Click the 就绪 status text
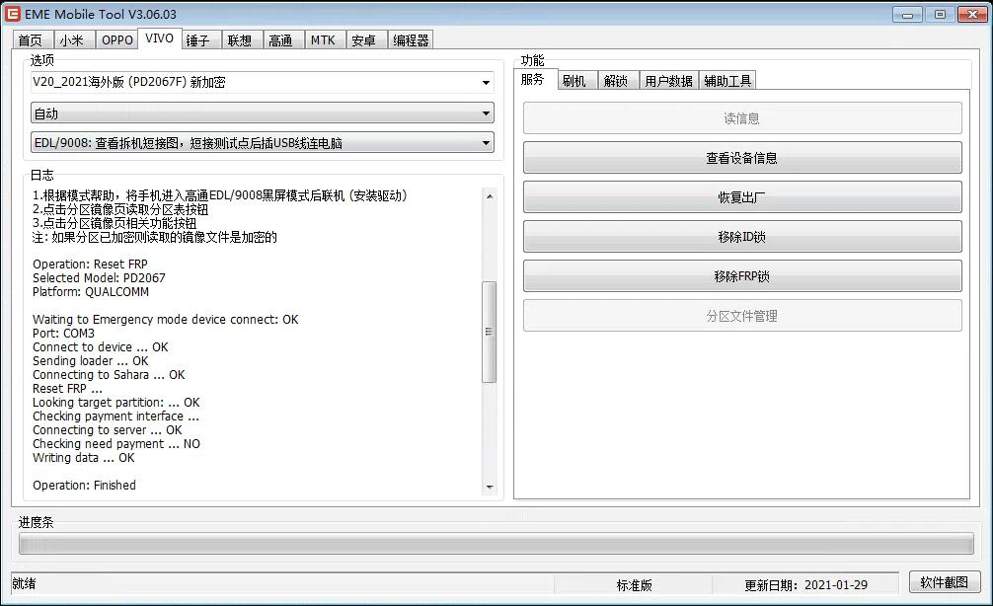Image resolution: width=993 pixels, height=606 pixels. pyautogui.click(x=24, y=583)
